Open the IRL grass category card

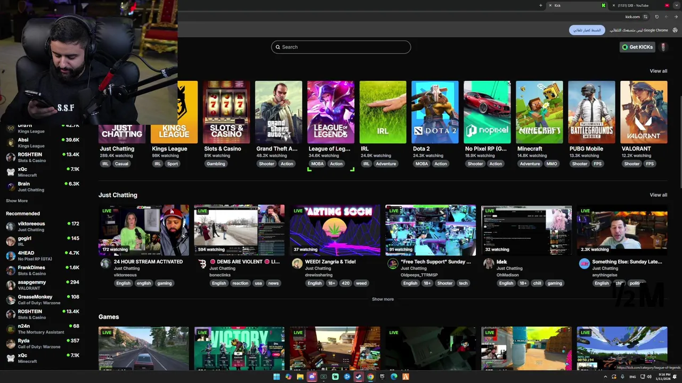(x=383, y=112)
